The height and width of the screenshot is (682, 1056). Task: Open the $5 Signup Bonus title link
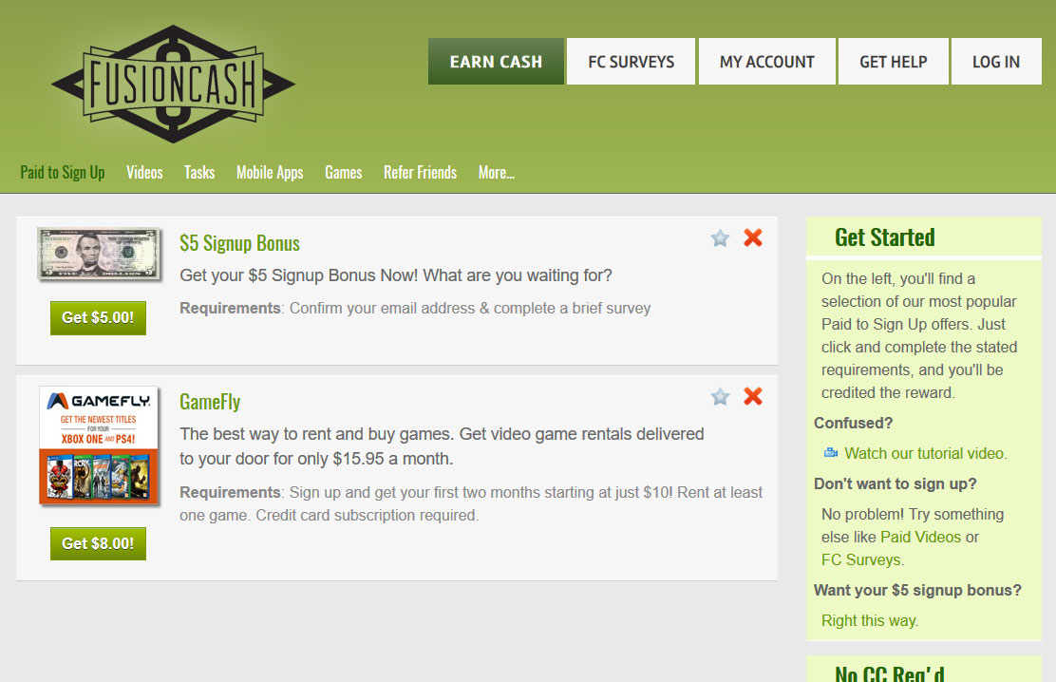[239, 243]
